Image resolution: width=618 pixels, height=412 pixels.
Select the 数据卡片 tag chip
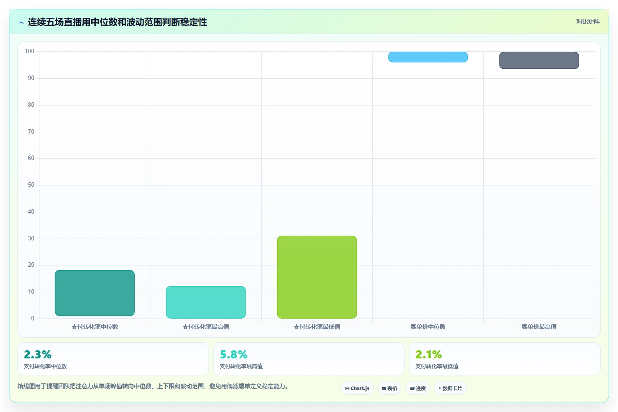[x=450, y=388]
